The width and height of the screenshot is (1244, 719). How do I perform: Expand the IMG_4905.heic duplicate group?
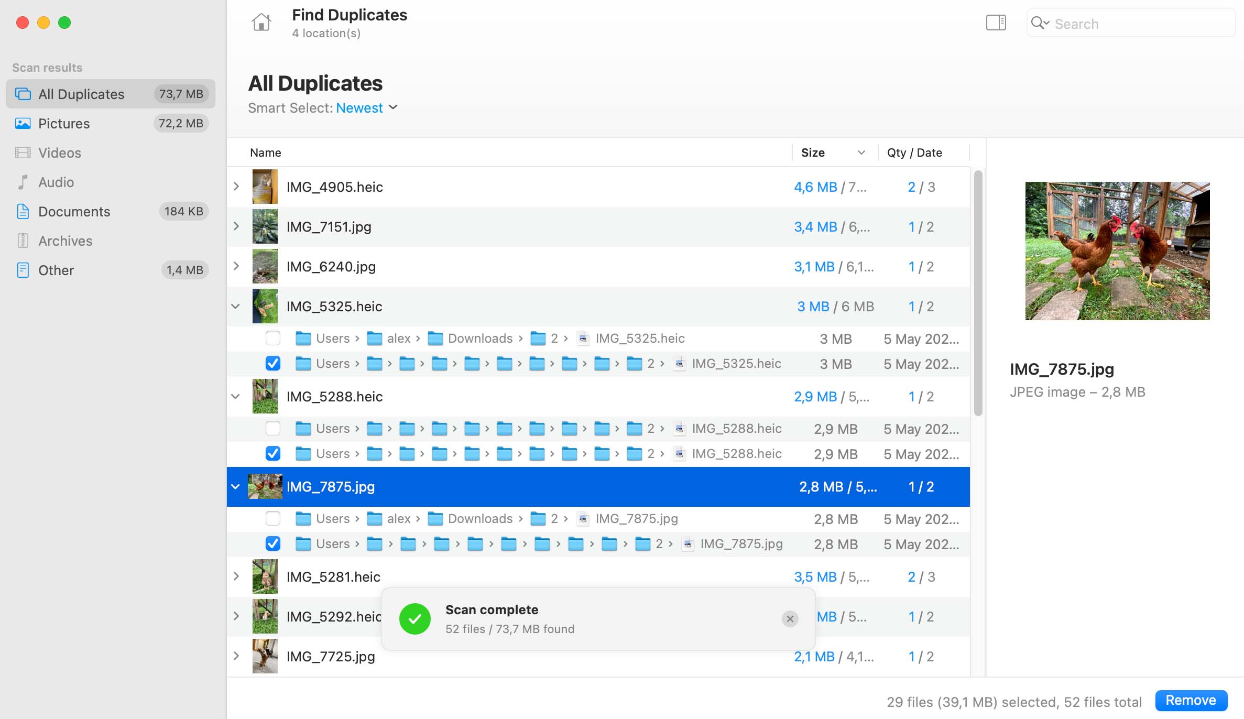(x=235, y=187)
